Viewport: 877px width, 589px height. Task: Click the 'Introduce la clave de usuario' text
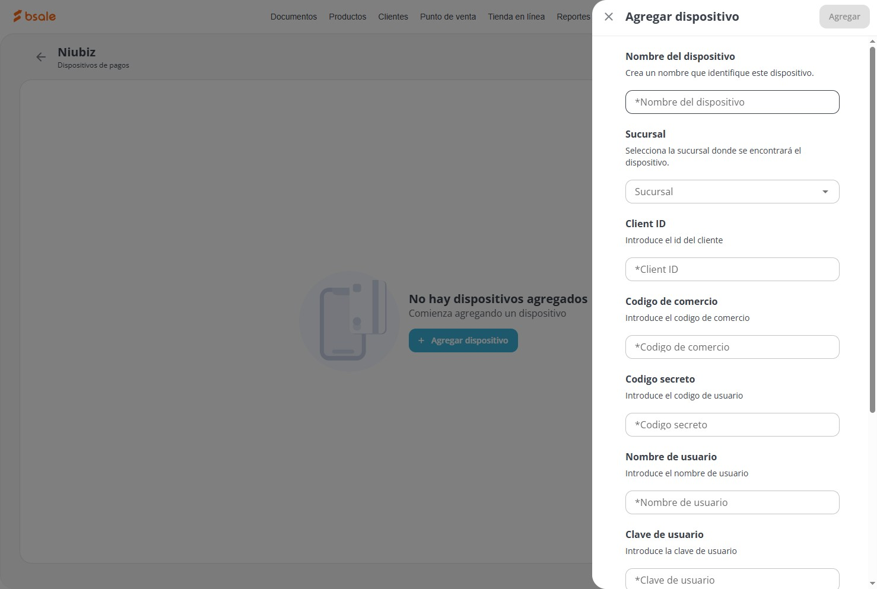(681, 551)
